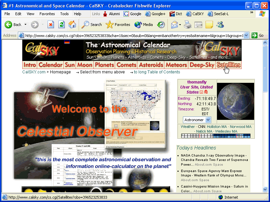Click the Earth globe image in site panel
The height and width of the screenshot is (202, 270).
pyautogui.click(x=235, y=101)
